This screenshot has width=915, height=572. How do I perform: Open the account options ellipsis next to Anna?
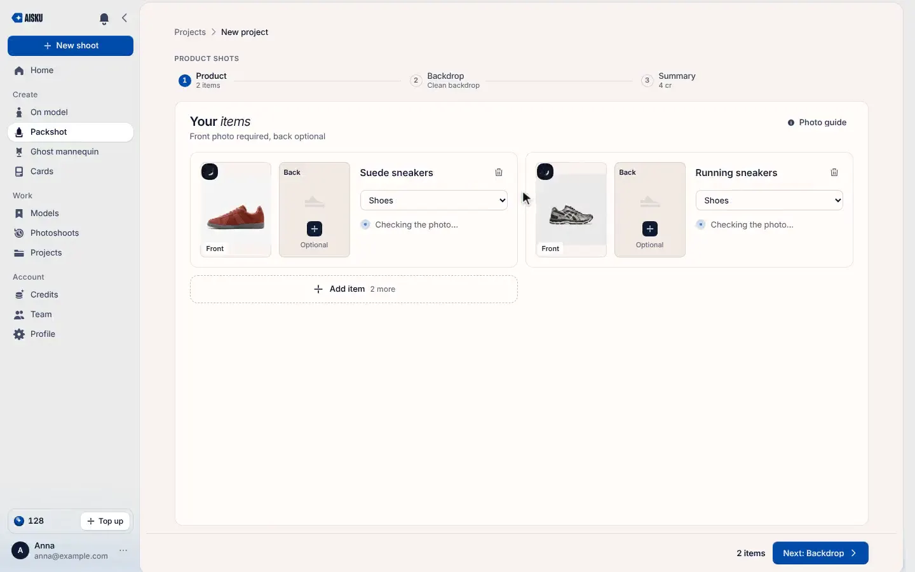point(123,550)
